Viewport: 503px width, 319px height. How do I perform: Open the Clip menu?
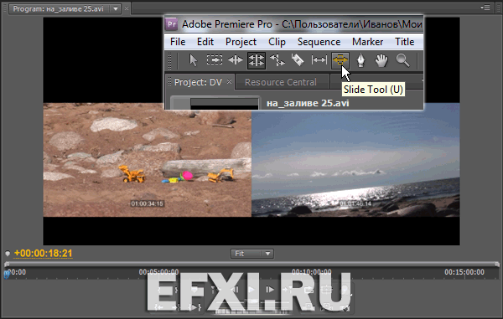coord(277,42)
